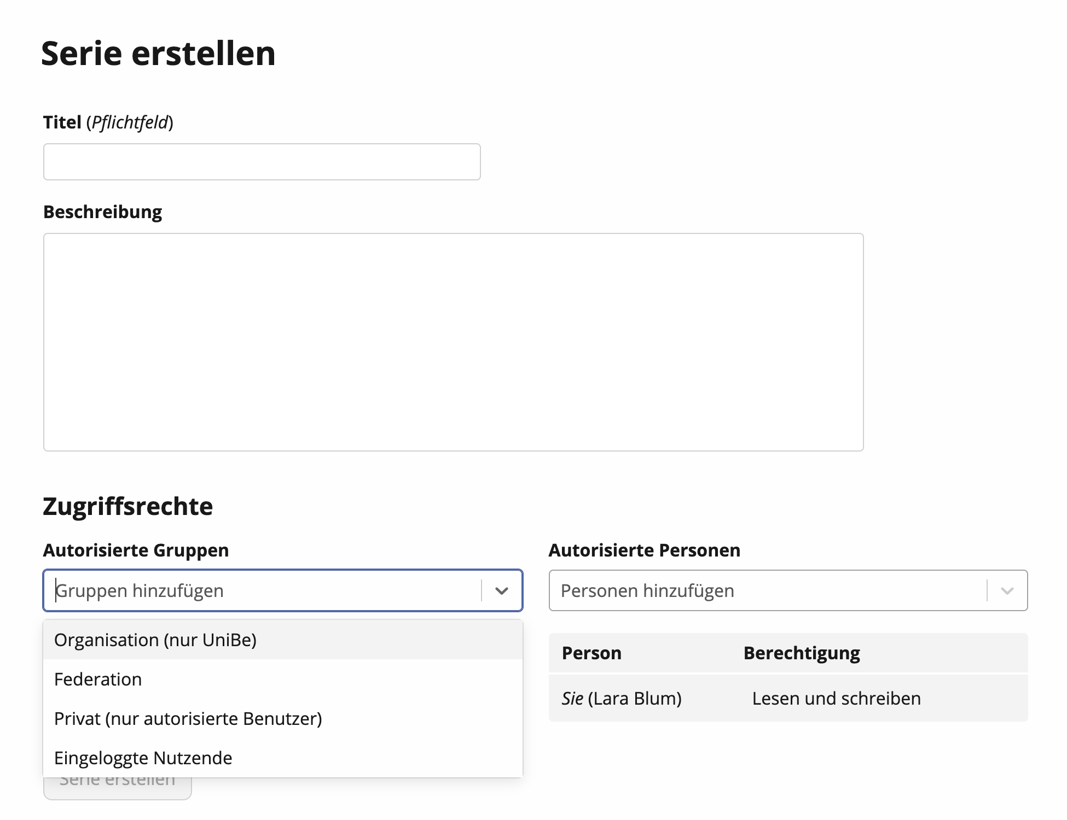Open the Personen hinzufügen combo box

tap(766, 590)
